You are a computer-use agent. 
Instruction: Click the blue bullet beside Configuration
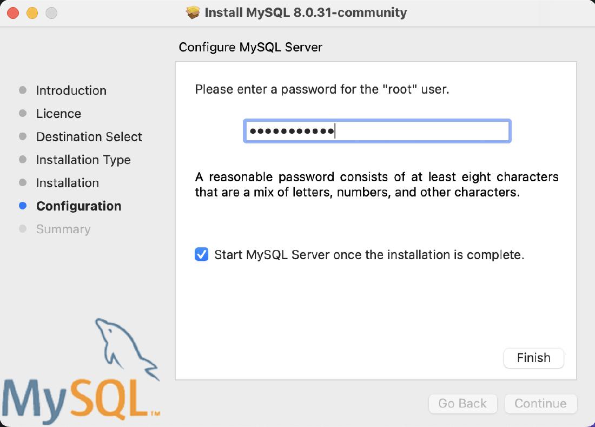[23, 206]
